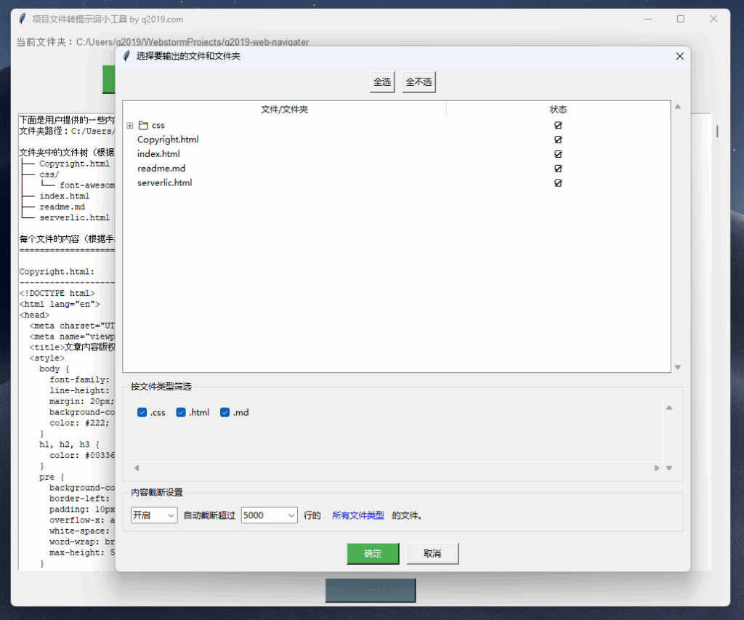
Task: Maximize the main application window
Action: [x=680, y=19]
